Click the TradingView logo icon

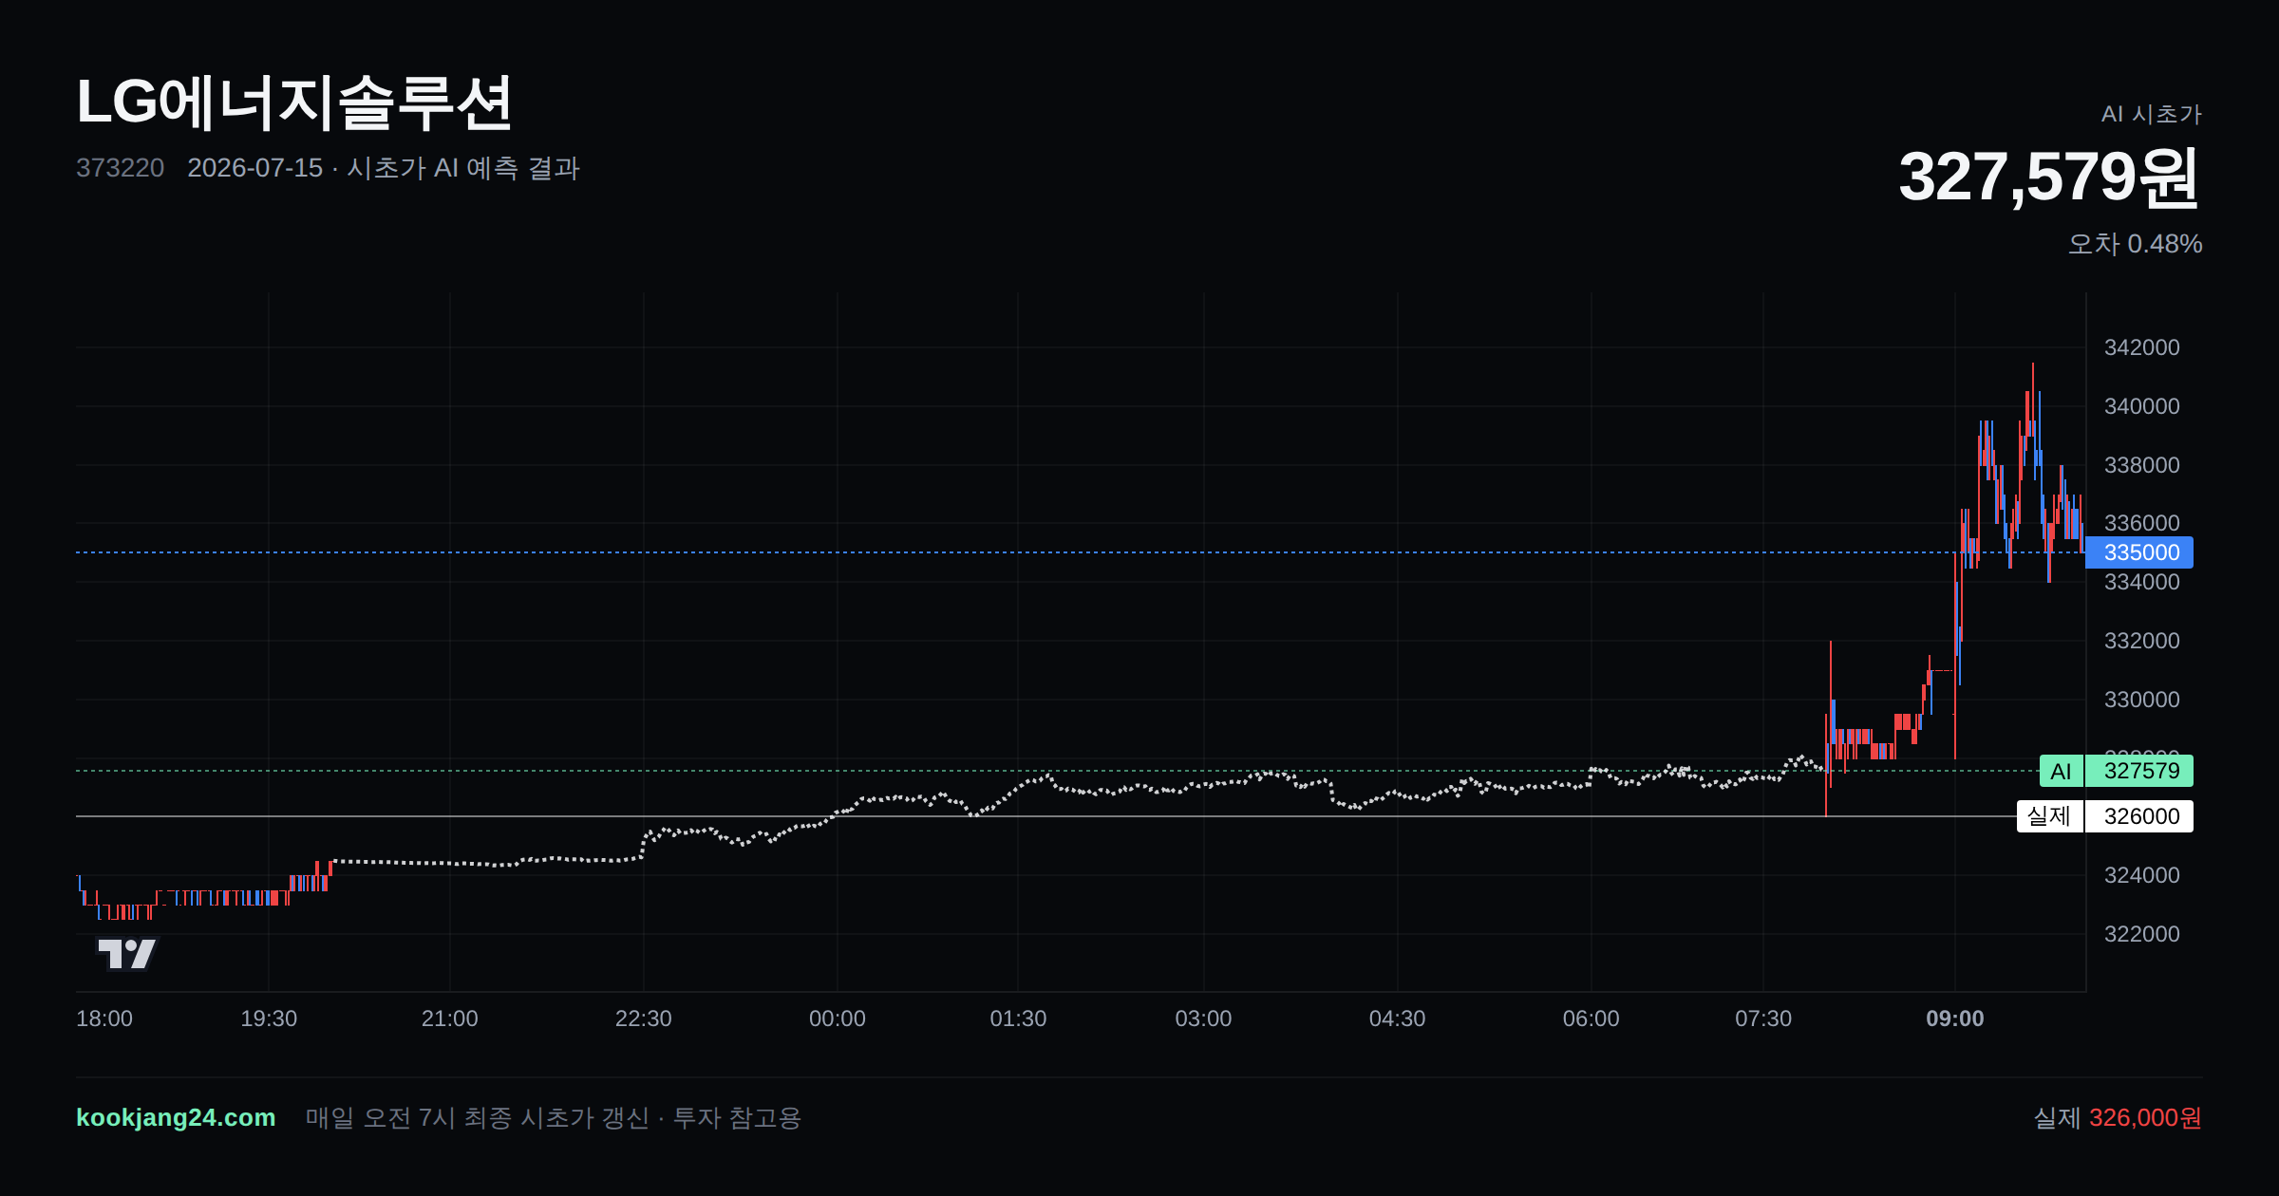pyautogui.click(x=126, y=953)
